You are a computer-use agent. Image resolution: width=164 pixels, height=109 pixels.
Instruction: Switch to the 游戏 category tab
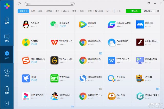click(33, 11)
